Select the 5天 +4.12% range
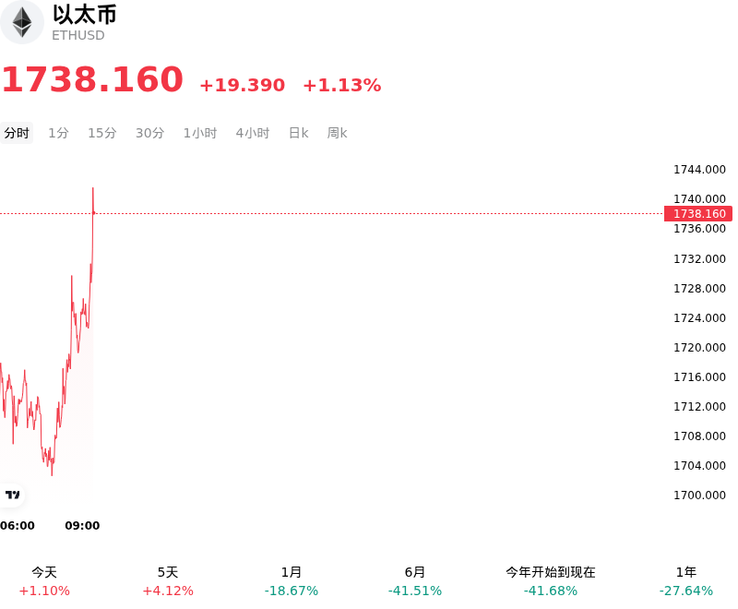 coord(168,581)
